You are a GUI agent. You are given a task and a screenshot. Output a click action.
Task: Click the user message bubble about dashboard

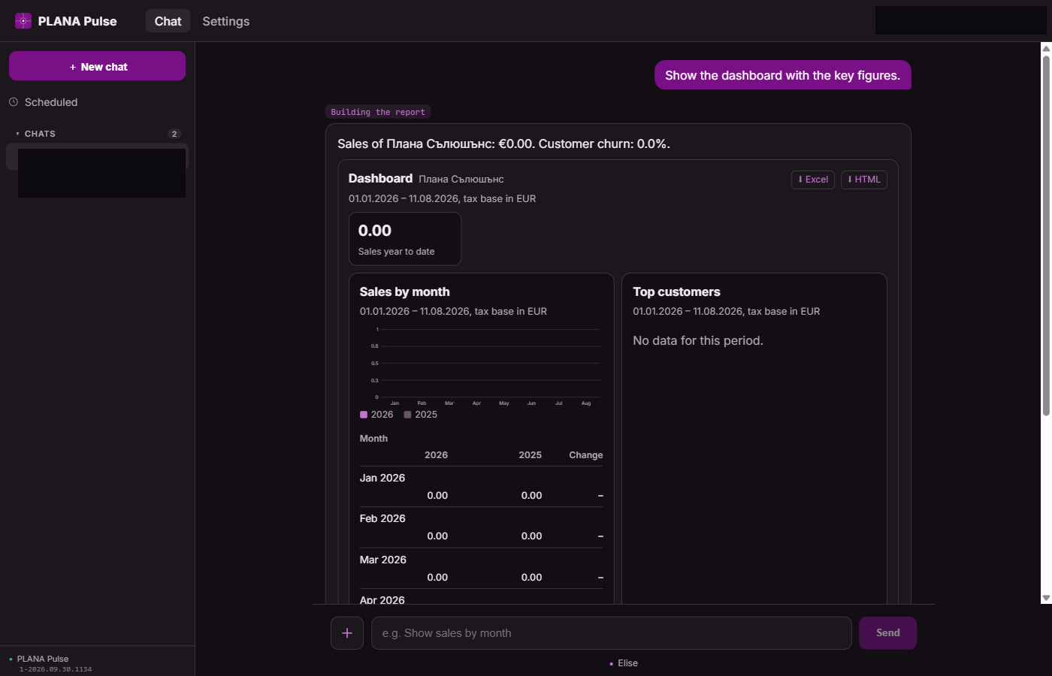pyautogui.click(x=783, y=75)
